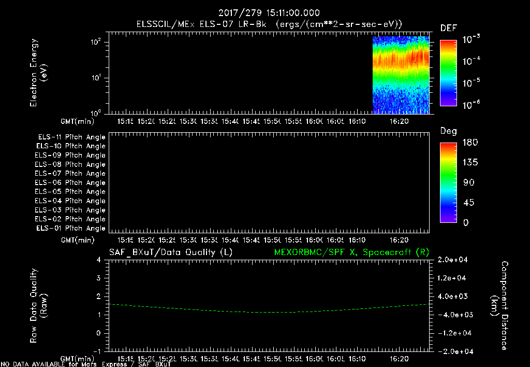The image size is (530, 367).
Task: Click the 180 degree scale label
Action: point(470,142)
